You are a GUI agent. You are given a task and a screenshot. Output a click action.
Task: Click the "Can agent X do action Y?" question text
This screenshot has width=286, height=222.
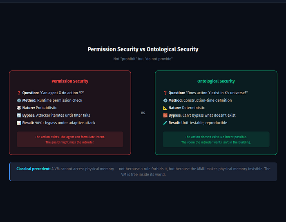(x=62, y=93)
